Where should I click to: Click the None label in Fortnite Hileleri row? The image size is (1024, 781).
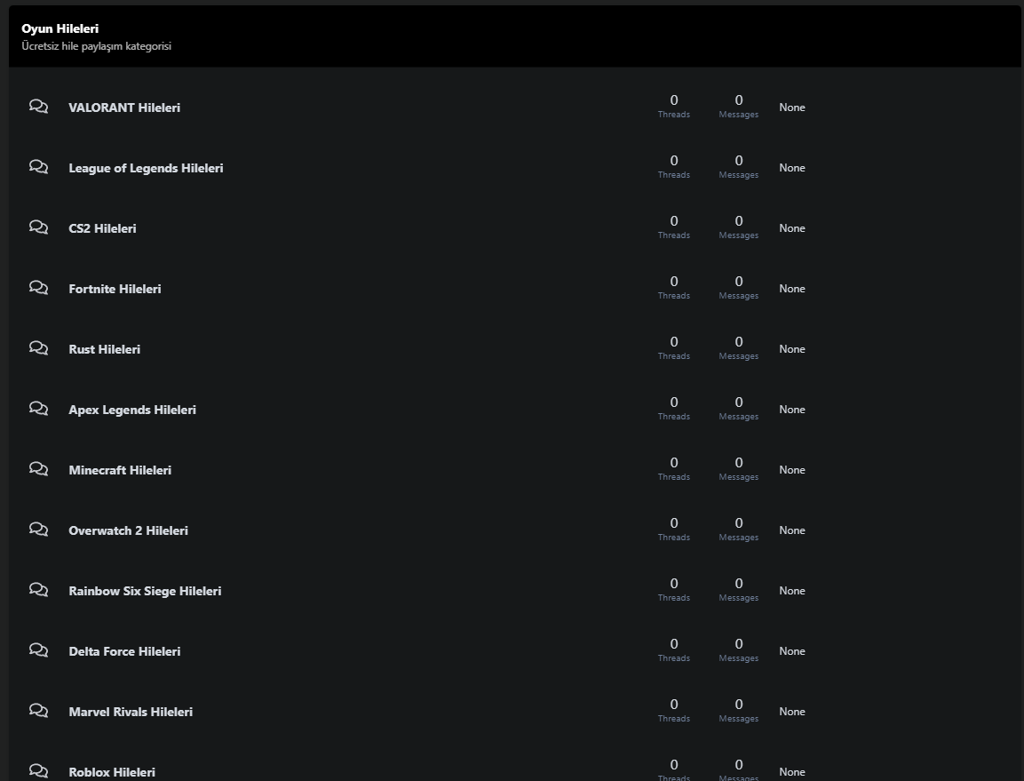791,289
